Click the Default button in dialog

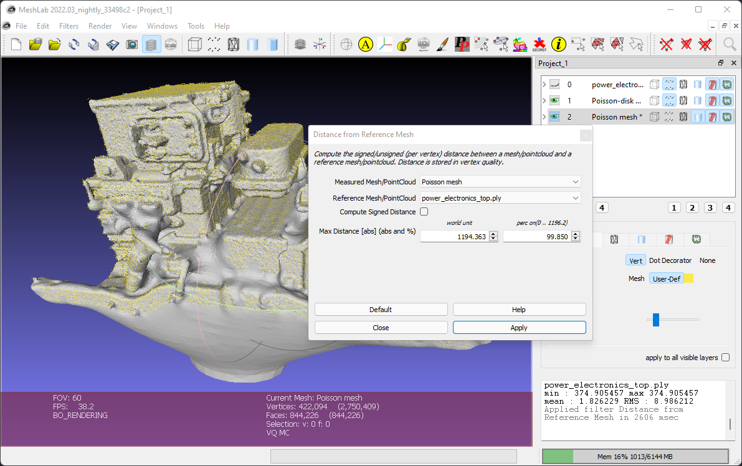click(x=381, y=310)
